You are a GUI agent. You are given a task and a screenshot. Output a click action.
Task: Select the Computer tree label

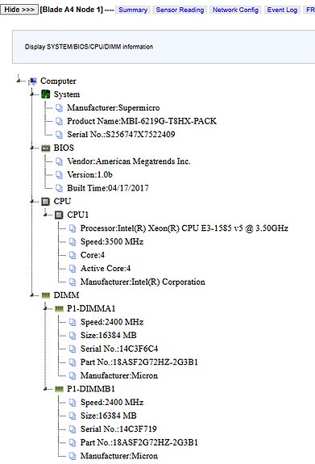coord(58,81)
